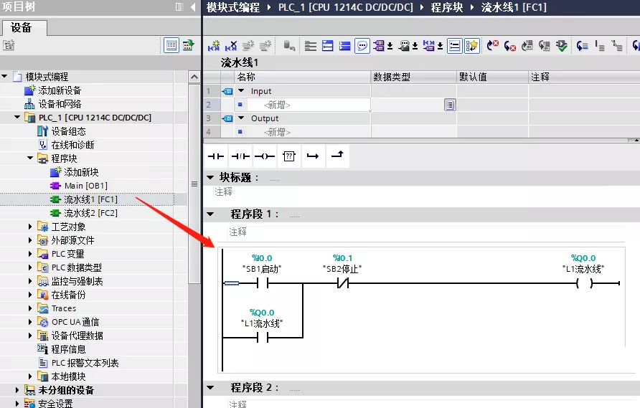
Task: Insert an empty box instruction
Action: click(288, 156)
